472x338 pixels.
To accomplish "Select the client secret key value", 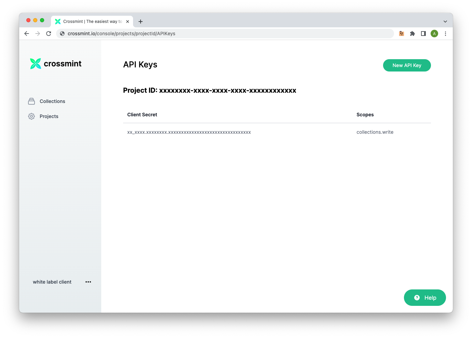I will (189, 132).
